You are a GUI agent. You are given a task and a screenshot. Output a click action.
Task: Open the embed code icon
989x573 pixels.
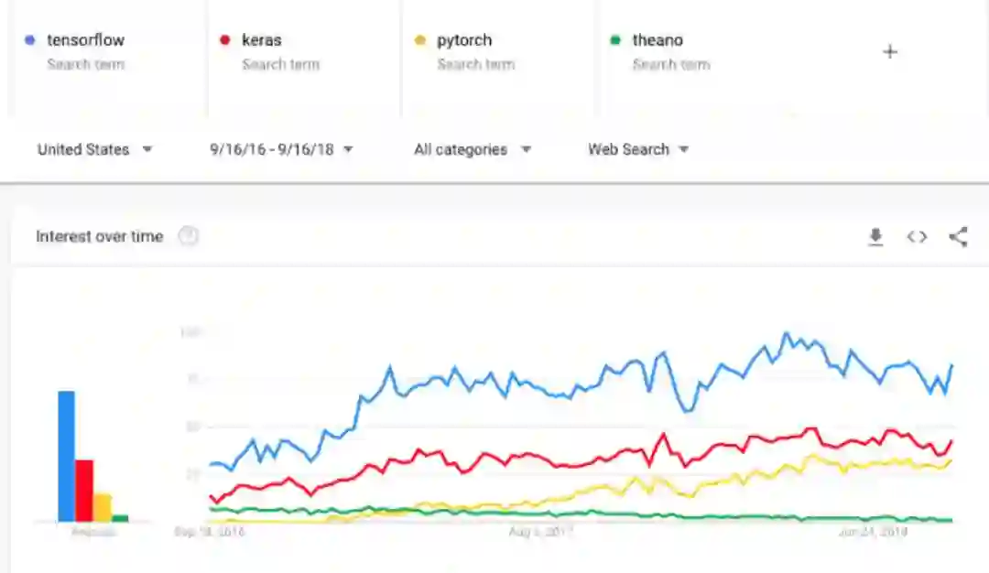coord(917,237)
